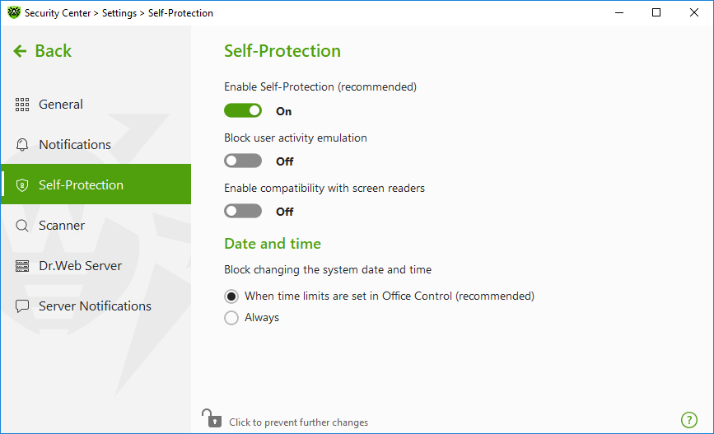This screenshot has width=714, height=434.
Task: Select When time limits are set option
Action: [x=231, y=296]
